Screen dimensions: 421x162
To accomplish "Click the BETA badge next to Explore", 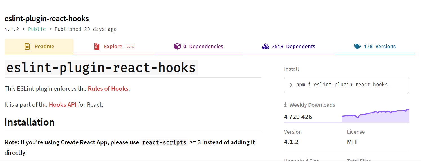I will pyautogui.click(x=130, y=46).
